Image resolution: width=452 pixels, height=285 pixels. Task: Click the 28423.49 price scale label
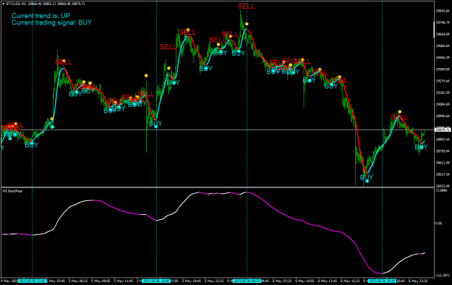pos(443,186)
